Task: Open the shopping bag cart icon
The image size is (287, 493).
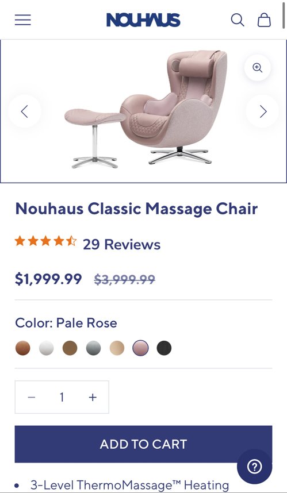Action: click(x=264, y=20)
